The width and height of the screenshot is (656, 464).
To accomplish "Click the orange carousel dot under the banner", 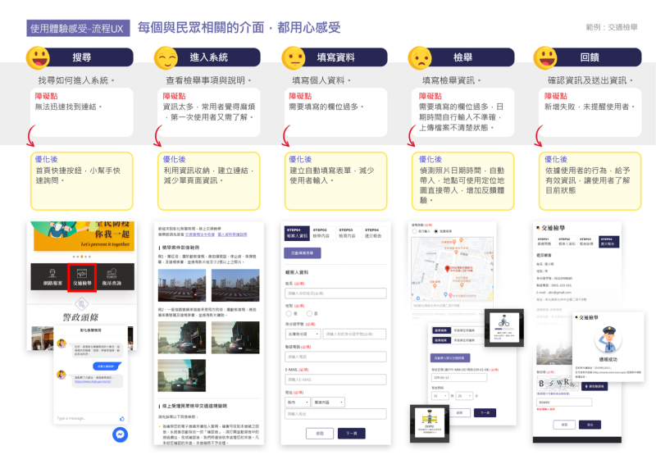I will [x=81, y=257].
